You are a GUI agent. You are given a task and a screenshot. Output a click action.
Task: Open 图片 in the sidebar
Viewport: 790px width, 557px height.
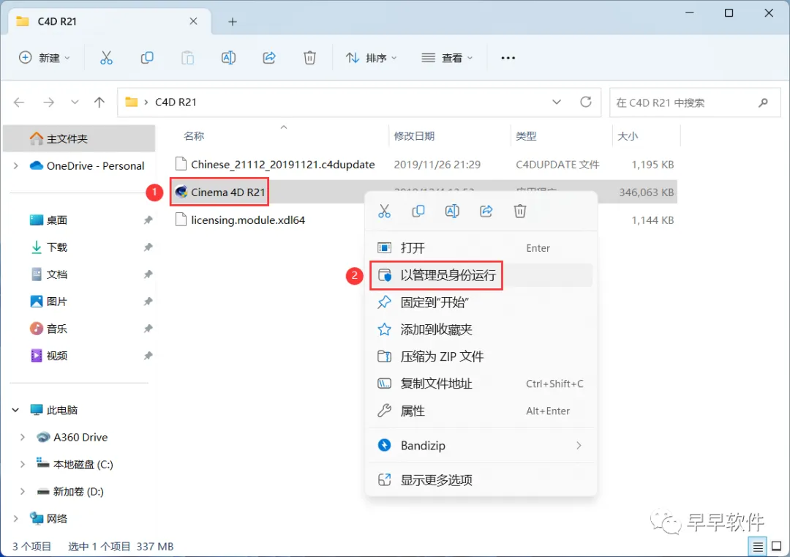coord(57,302)
